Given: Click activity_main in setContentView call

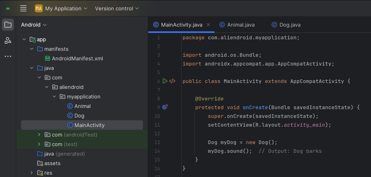Looking at the screenshot, I should tap(304, 125).
